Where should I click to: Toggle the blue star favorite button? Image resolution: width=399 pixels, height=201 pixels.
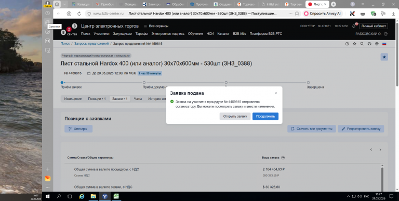(x=384, y=57)
